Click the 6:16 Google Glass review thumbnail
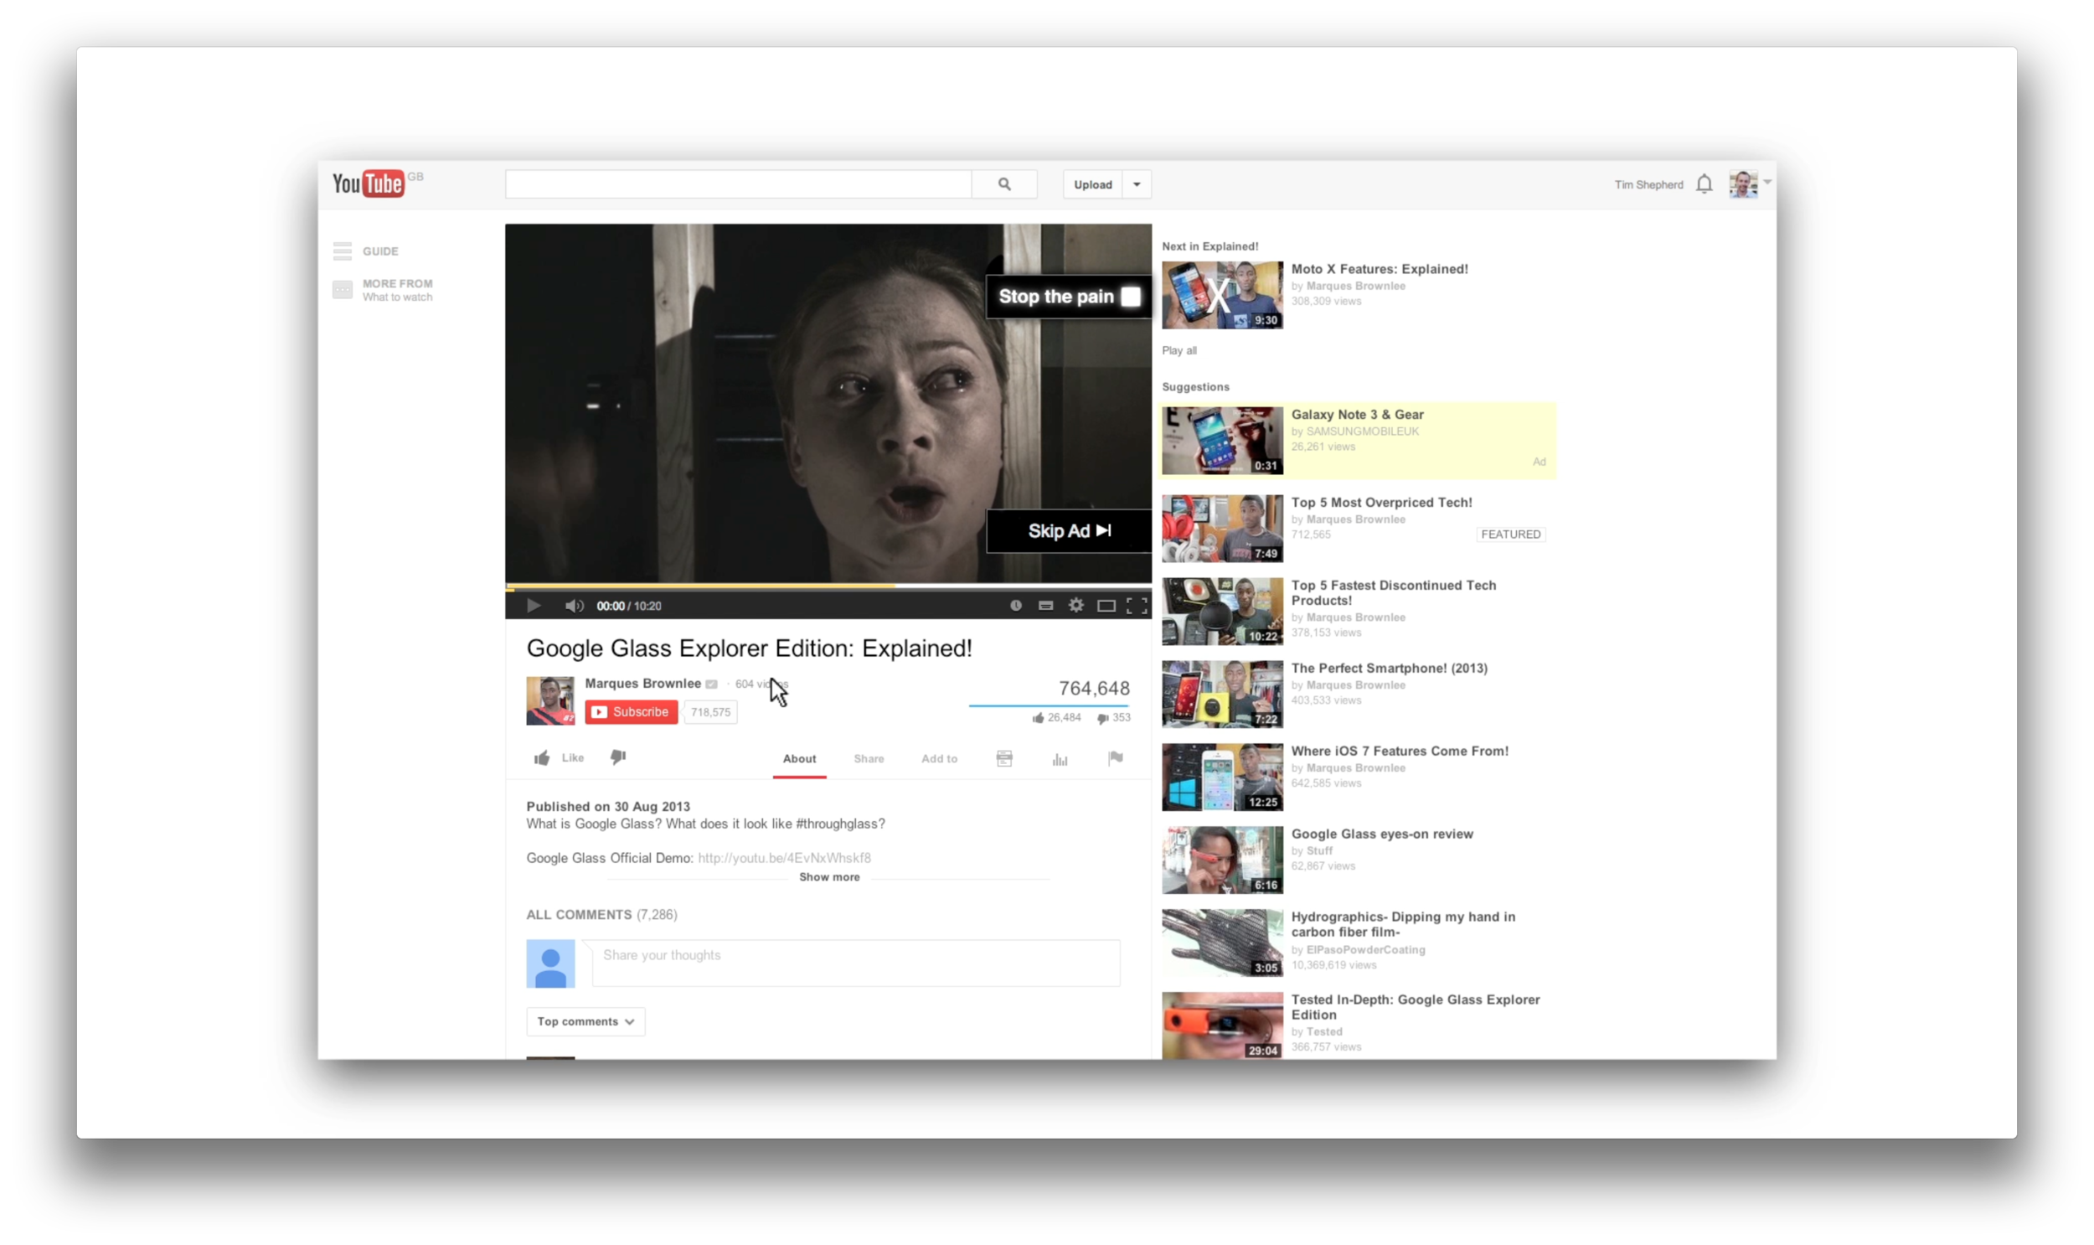2094x1245 pixels. [1222, 860]
